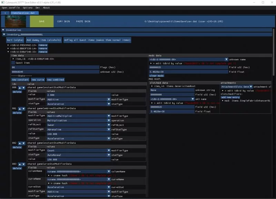The height and width of the screenshot is (199, 276).
Task: Move stat 000 up with arrow icon
Action: (20, 88)
